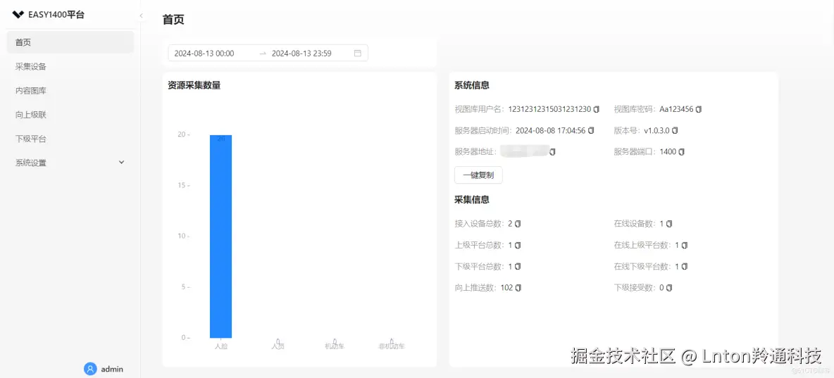Viewport: 834px width, 378px height.
Task: Click the port value 1400
Action: tap(668, 151)
